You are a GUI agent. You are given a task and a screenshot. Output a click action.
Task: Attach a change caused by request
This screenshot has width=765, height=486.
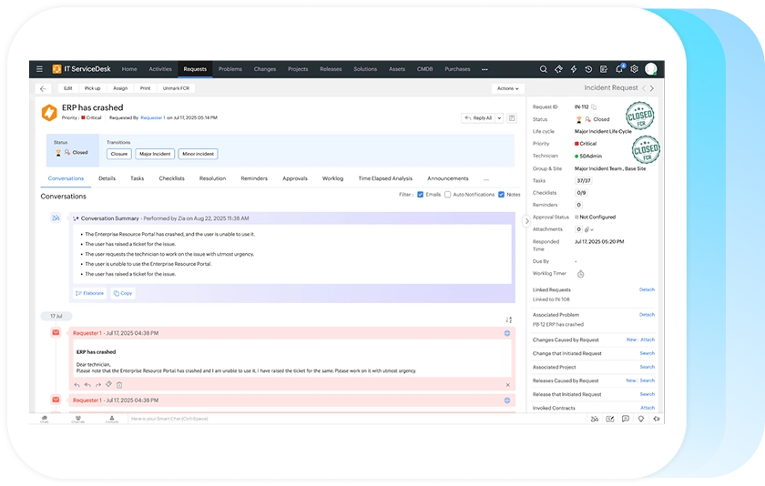pyautogui.click(x=648, y=339)
